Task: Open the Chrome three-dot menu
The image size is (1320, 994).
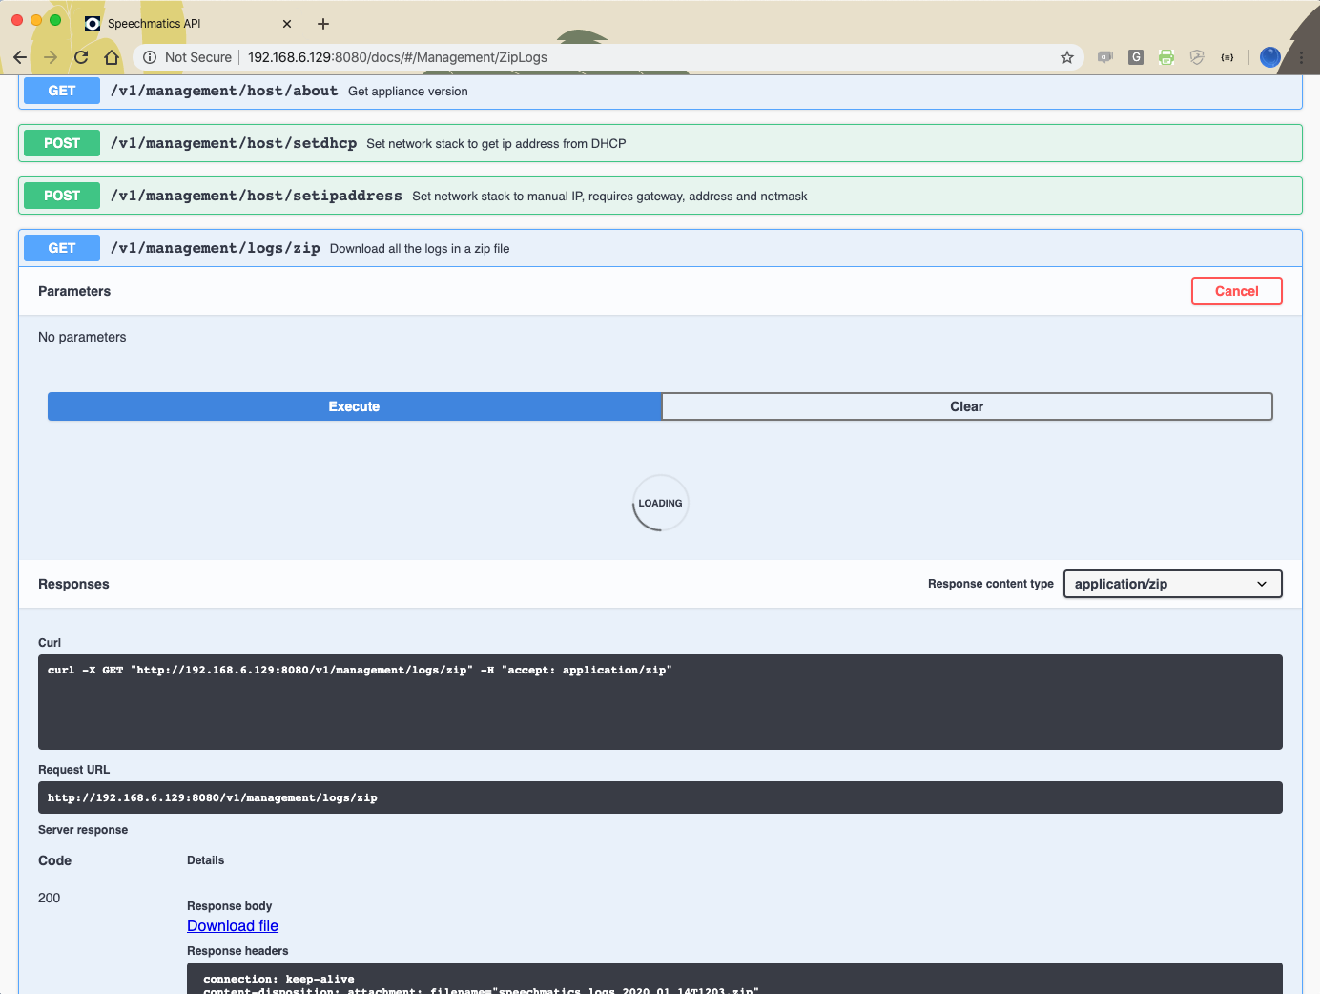Action: coord(1301,57)
